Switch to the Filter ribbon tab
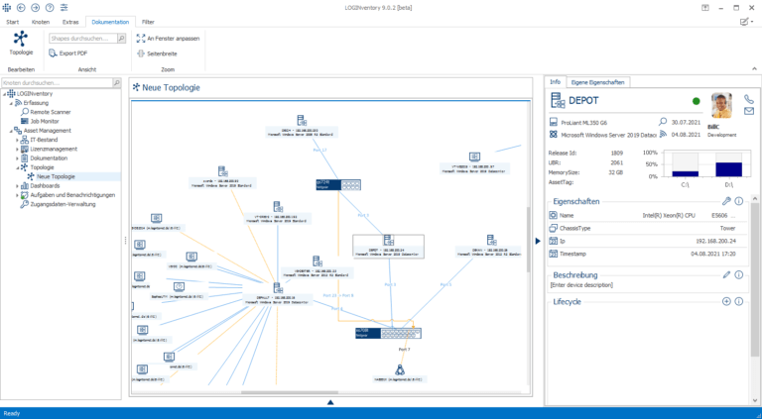This screenshot has height=419, width=762. [148, 21]
